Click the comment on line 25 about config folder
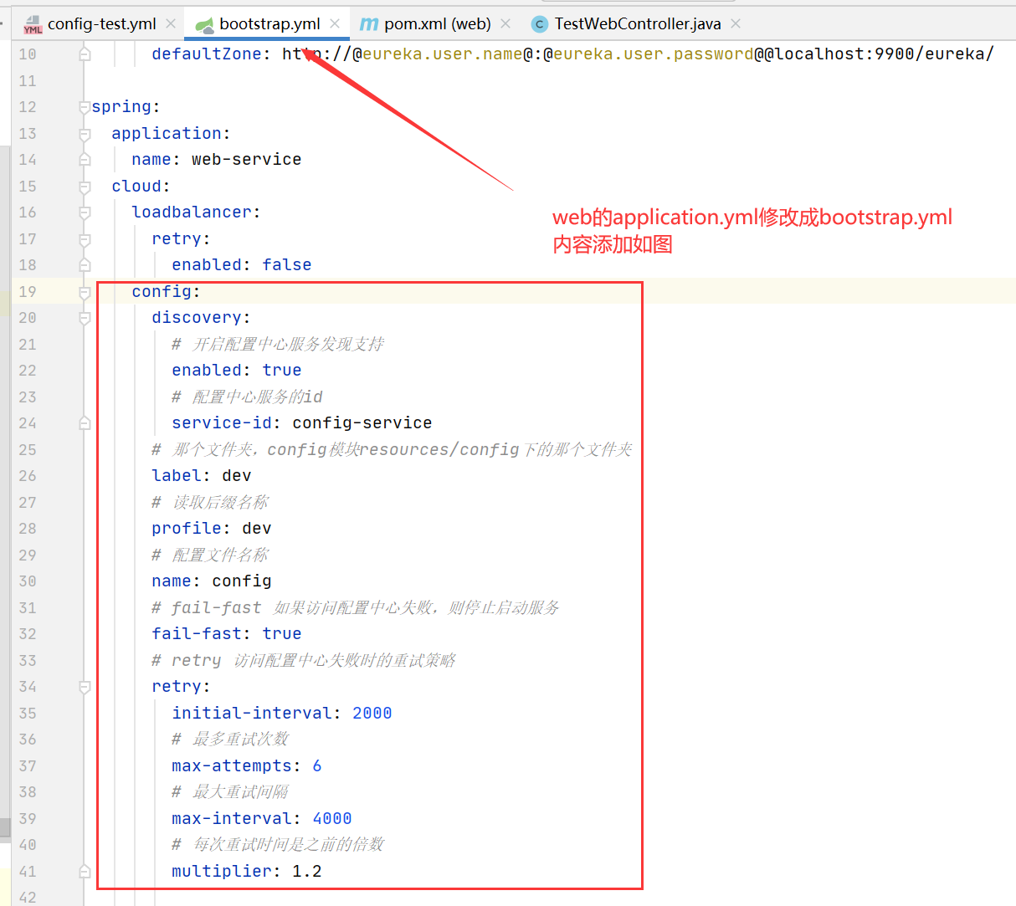The height and width of the screenshot is (906, 1016). (x=392, y=450)
